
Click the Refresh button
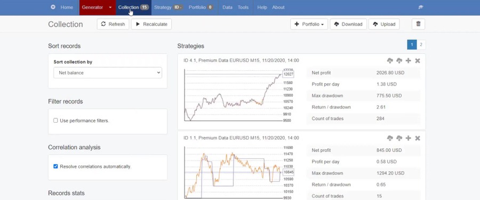(x=113, y=24)
